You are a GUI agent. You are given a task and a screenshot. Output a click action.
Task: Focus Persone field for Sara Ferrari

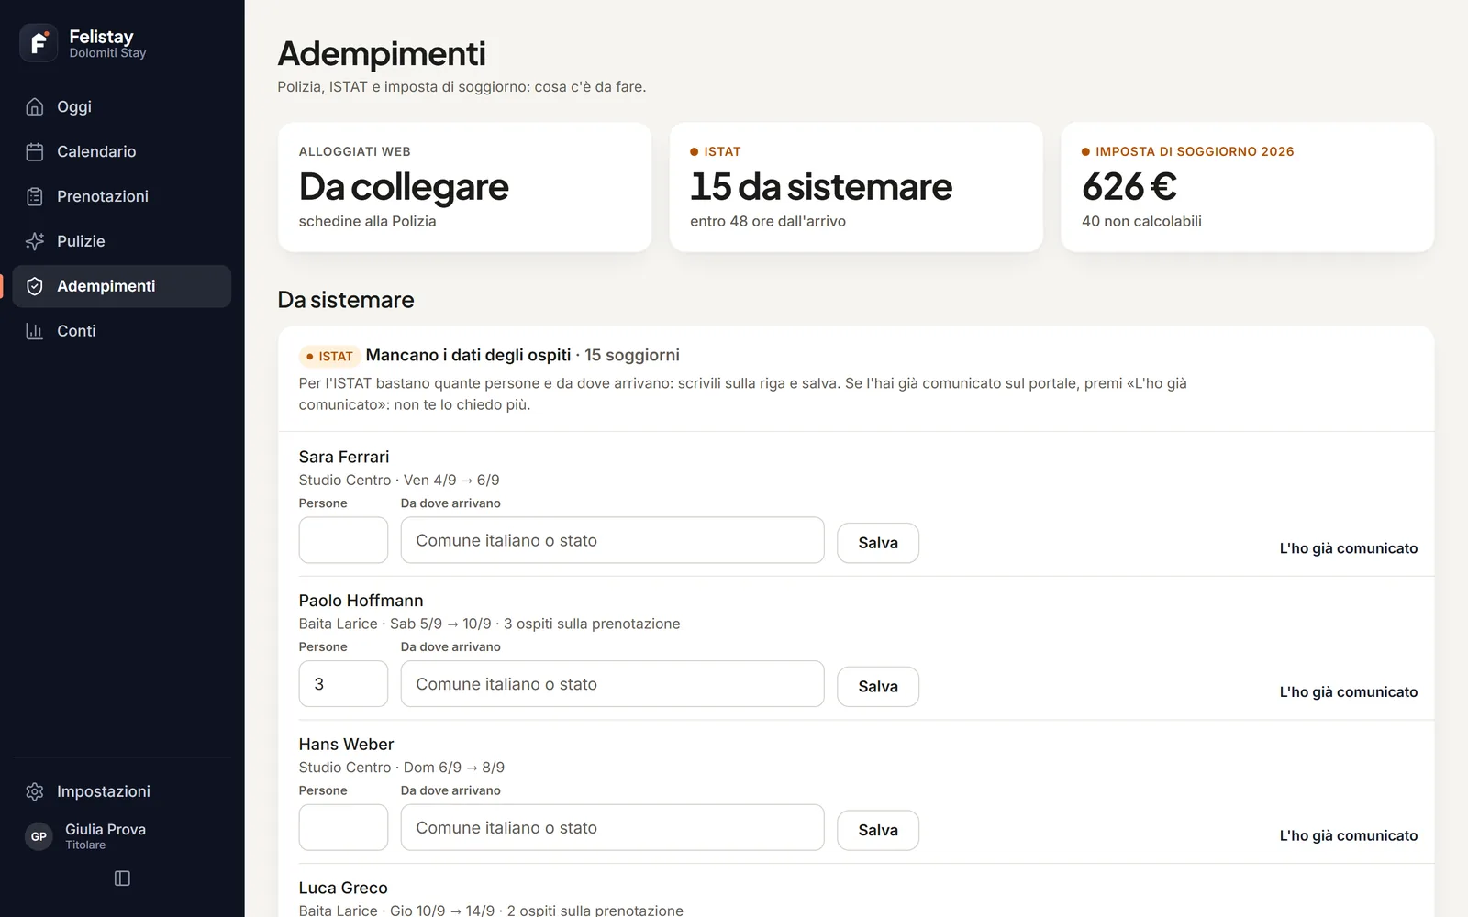pyautogui.click(x=343, y=540)
